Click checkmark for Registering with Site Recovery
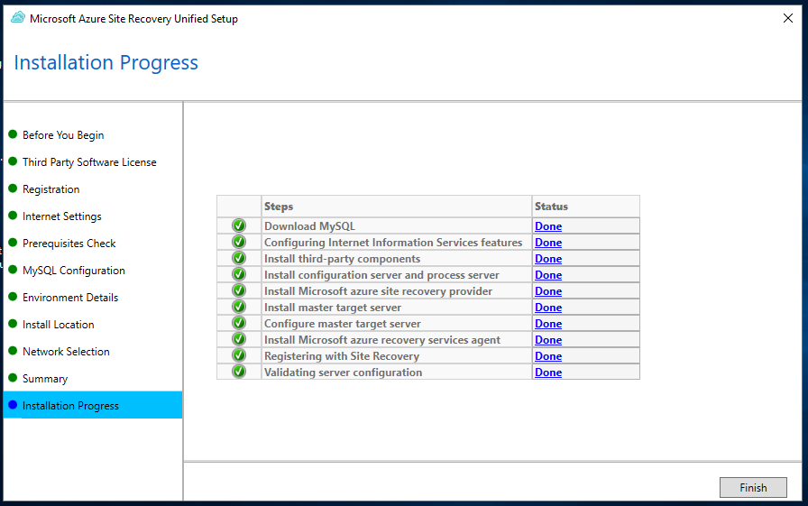The height and width of the screenshot is (506, 808). point(239,355)
